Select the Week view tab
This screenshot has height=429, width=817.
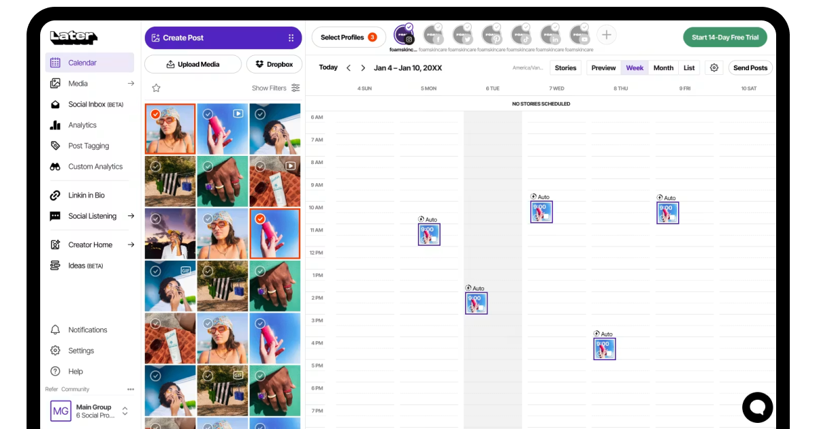tap(635, 68)
